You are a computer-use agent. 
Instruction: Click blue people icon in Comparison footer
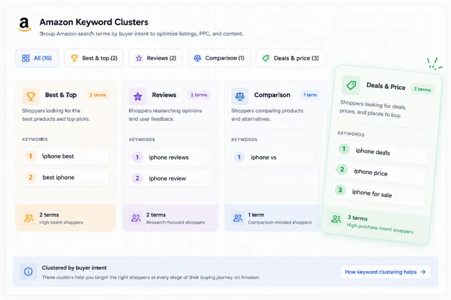pyautogui.click(x=238, y=218)
